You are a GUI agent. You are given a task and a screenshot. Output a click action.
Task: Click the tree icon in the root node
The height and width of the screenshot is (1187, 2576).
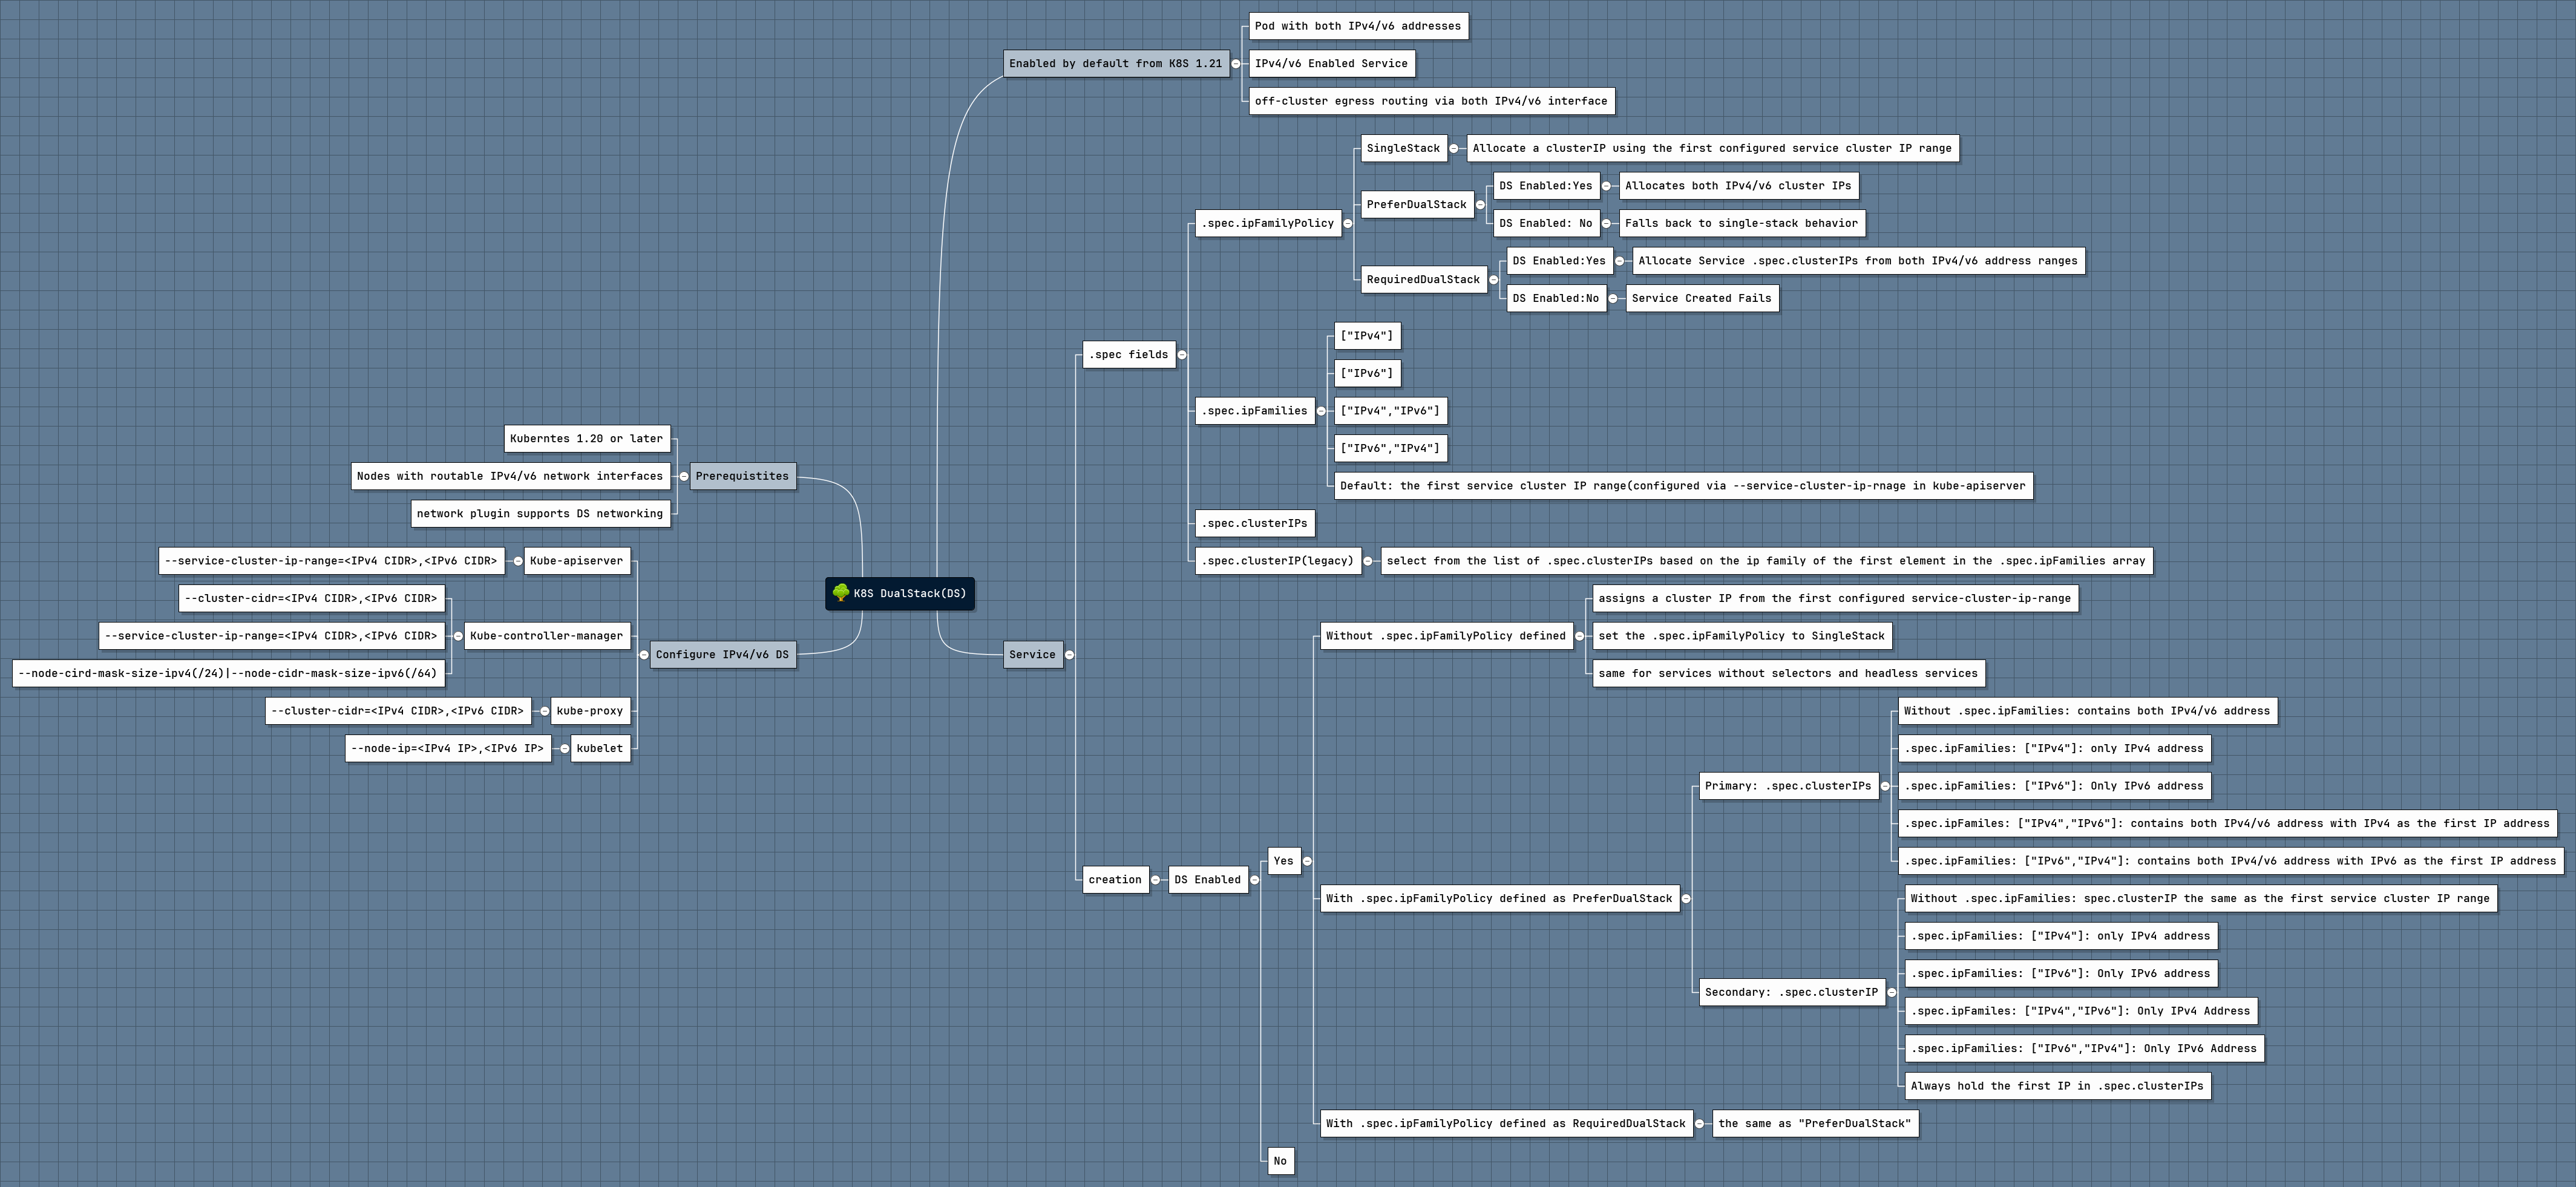pyautogui.click(x=841, y=593)
